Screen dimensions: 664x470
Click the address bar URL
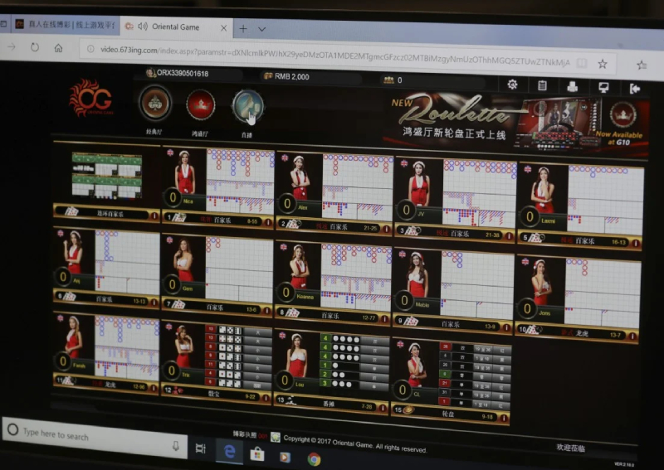click(334, 56)
